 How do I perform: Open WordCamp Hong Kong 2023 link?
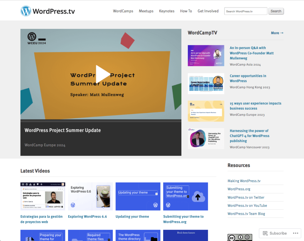click(250, 87)
